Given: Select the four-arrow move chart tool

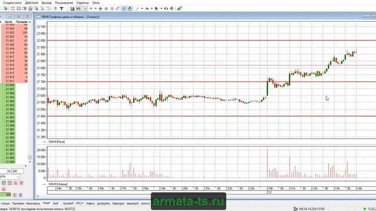Looking at the screenshot, I should [100, 9].
